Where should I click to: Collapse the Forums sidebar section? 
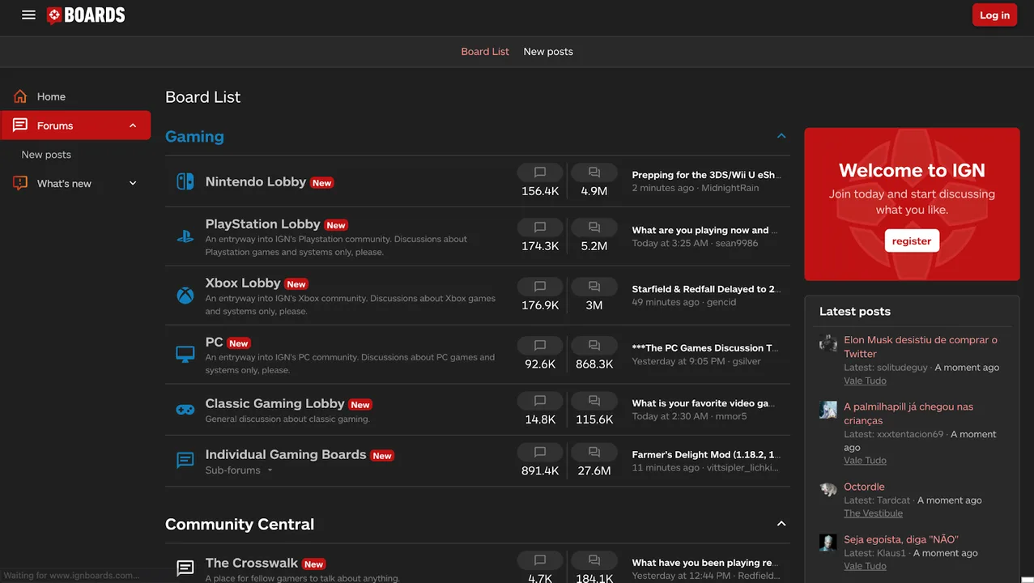133,126
